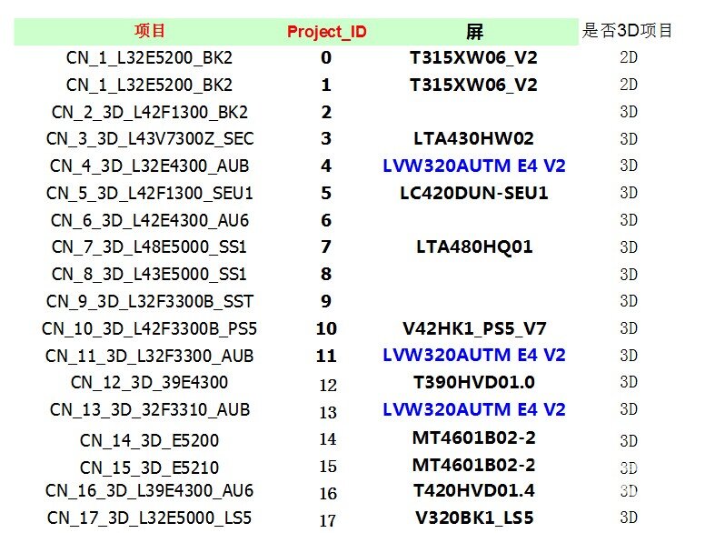Select T315XW06_V2 screen in Project_ID 0 row
The image size is (725, 533).
[x=474, y=57]
